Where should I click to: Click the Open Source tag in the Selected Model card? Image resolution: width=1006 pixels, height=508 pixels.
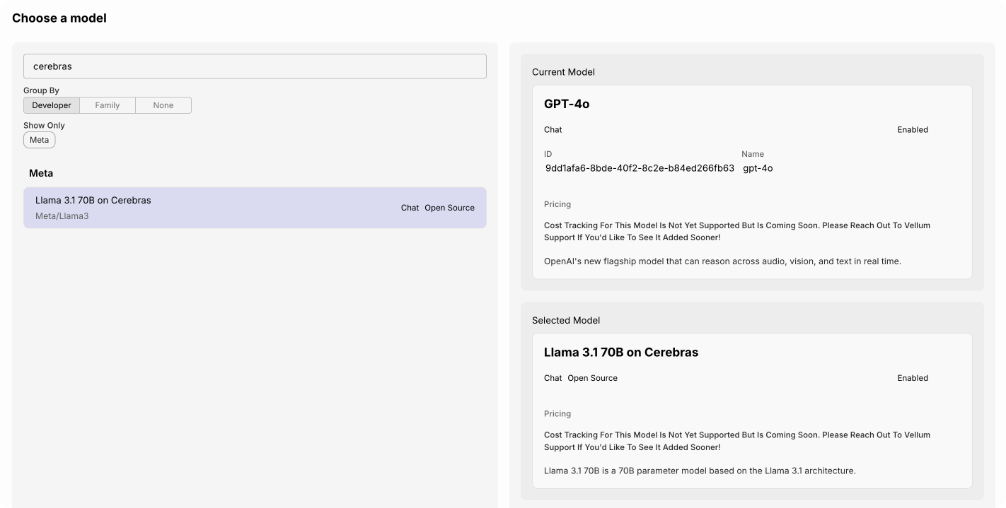(x=592, y=378)
